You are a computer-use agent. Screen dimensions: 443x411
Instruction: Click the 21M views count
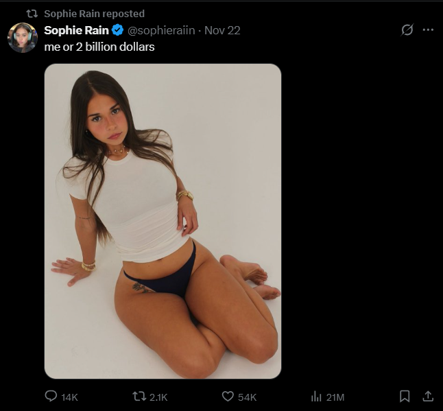click(335, 397)
